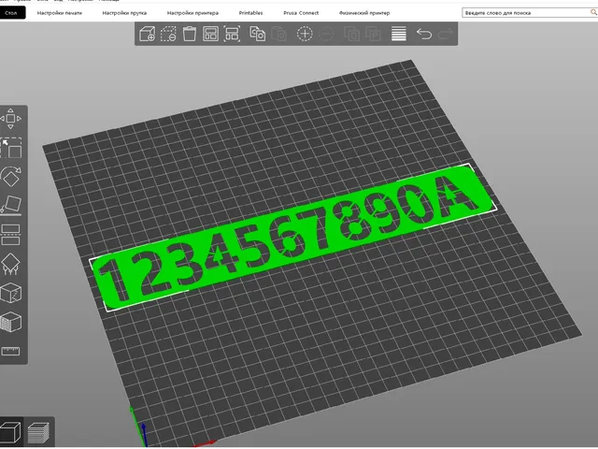Select the Measure ruler tool
Viewport: 598px width, 449px height.
pos(10,351)
